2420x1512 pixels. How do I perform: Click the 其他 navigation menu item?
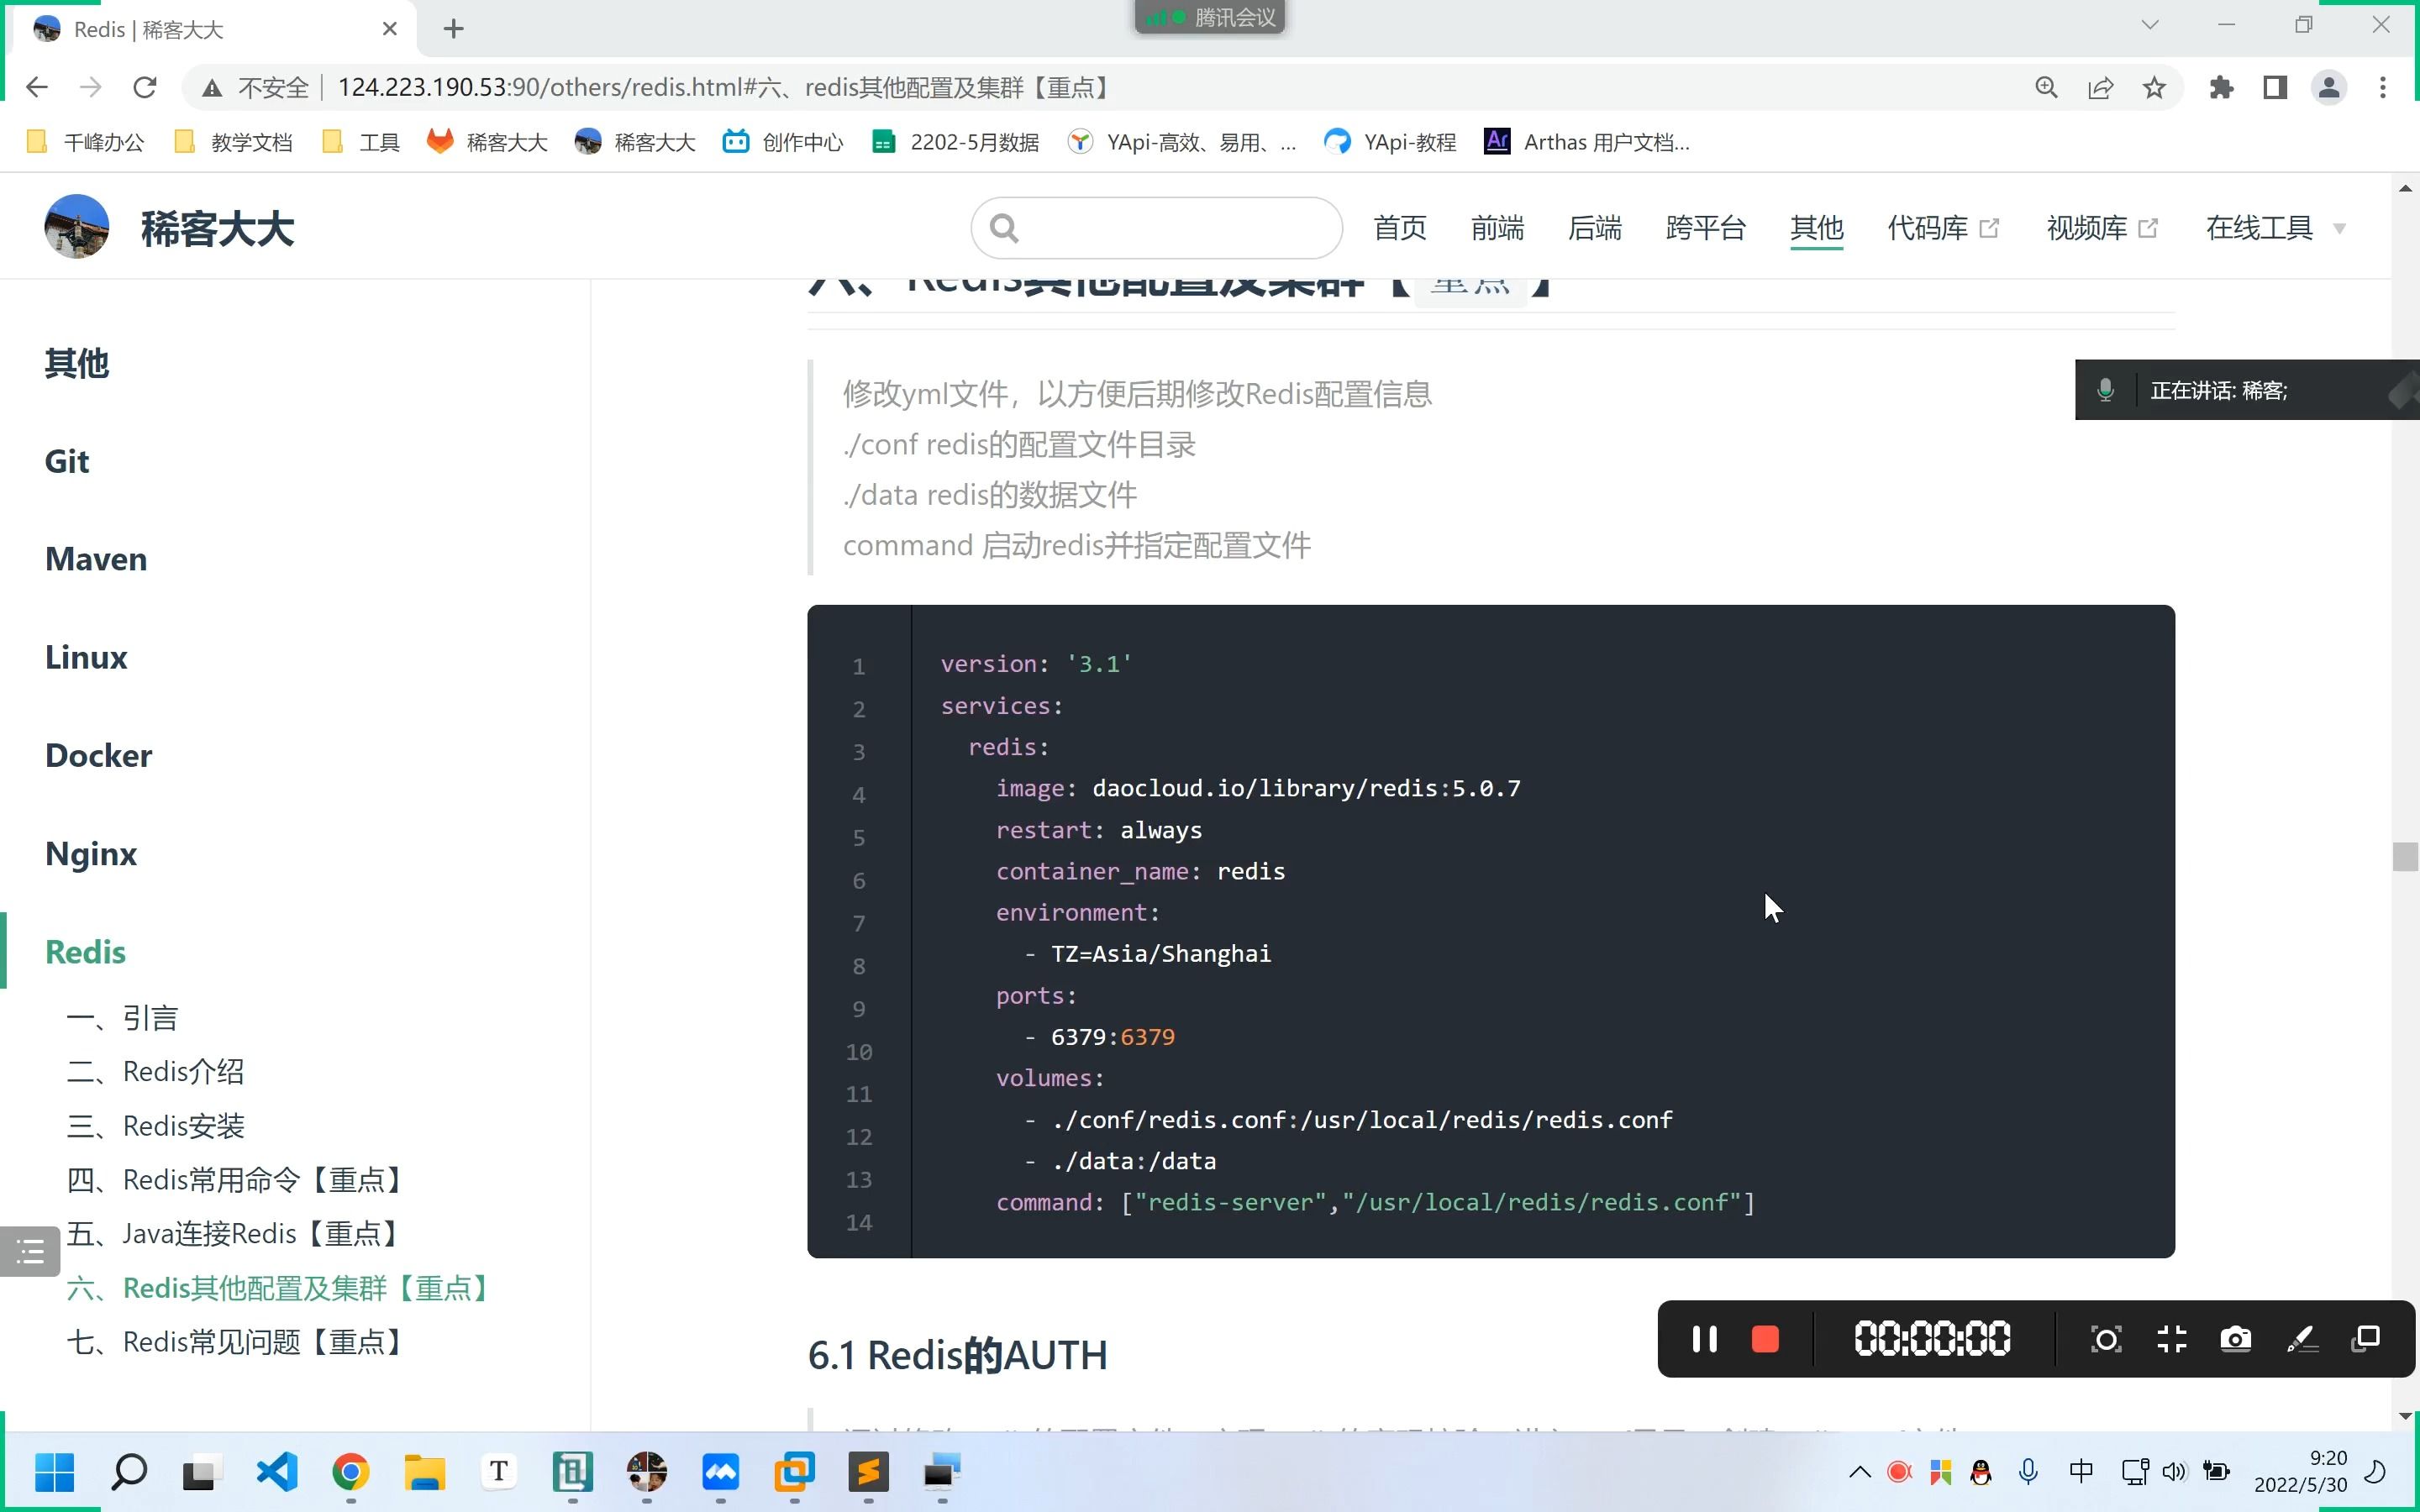point(1818,227)
